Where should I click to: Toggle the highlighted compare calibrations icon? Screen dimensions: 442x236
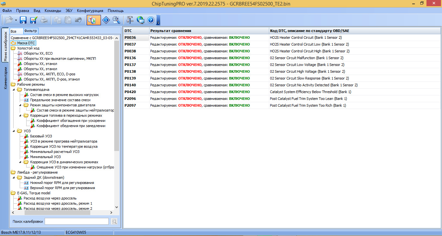click(x=94, y=20)
